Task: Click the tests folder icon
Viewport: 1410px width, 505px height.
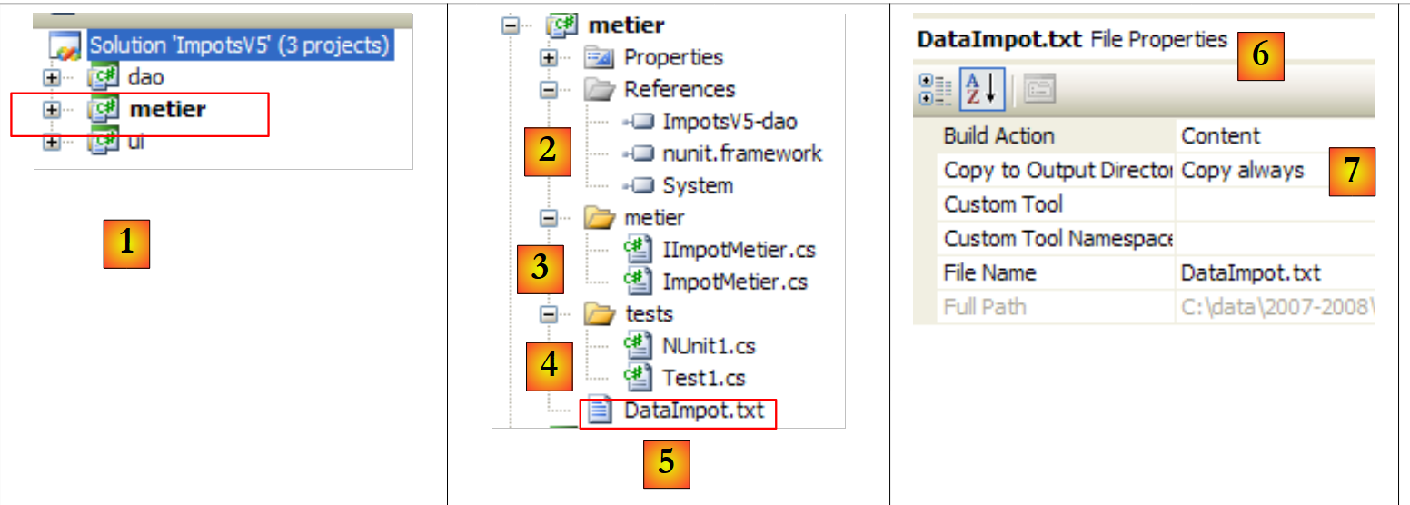Action: tap(600, 314)
